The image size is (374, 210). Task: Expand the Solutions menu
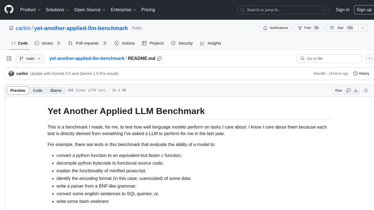[x=57, y=10]
